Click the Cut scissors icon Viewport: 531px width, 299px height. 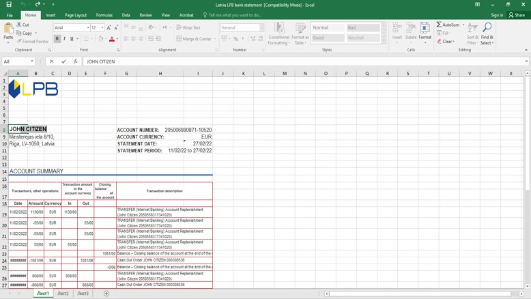[x=18, y=25]
